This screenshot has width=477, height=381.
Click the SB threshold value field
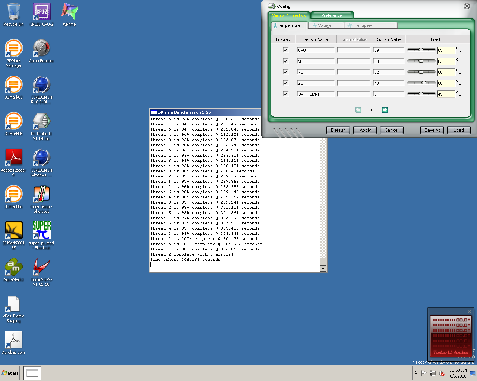pyautogui.click(x=446, y=83)
